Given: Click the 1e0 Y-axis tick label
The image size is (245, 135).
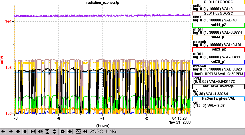Looking at the screenshot, I should 9,114.
